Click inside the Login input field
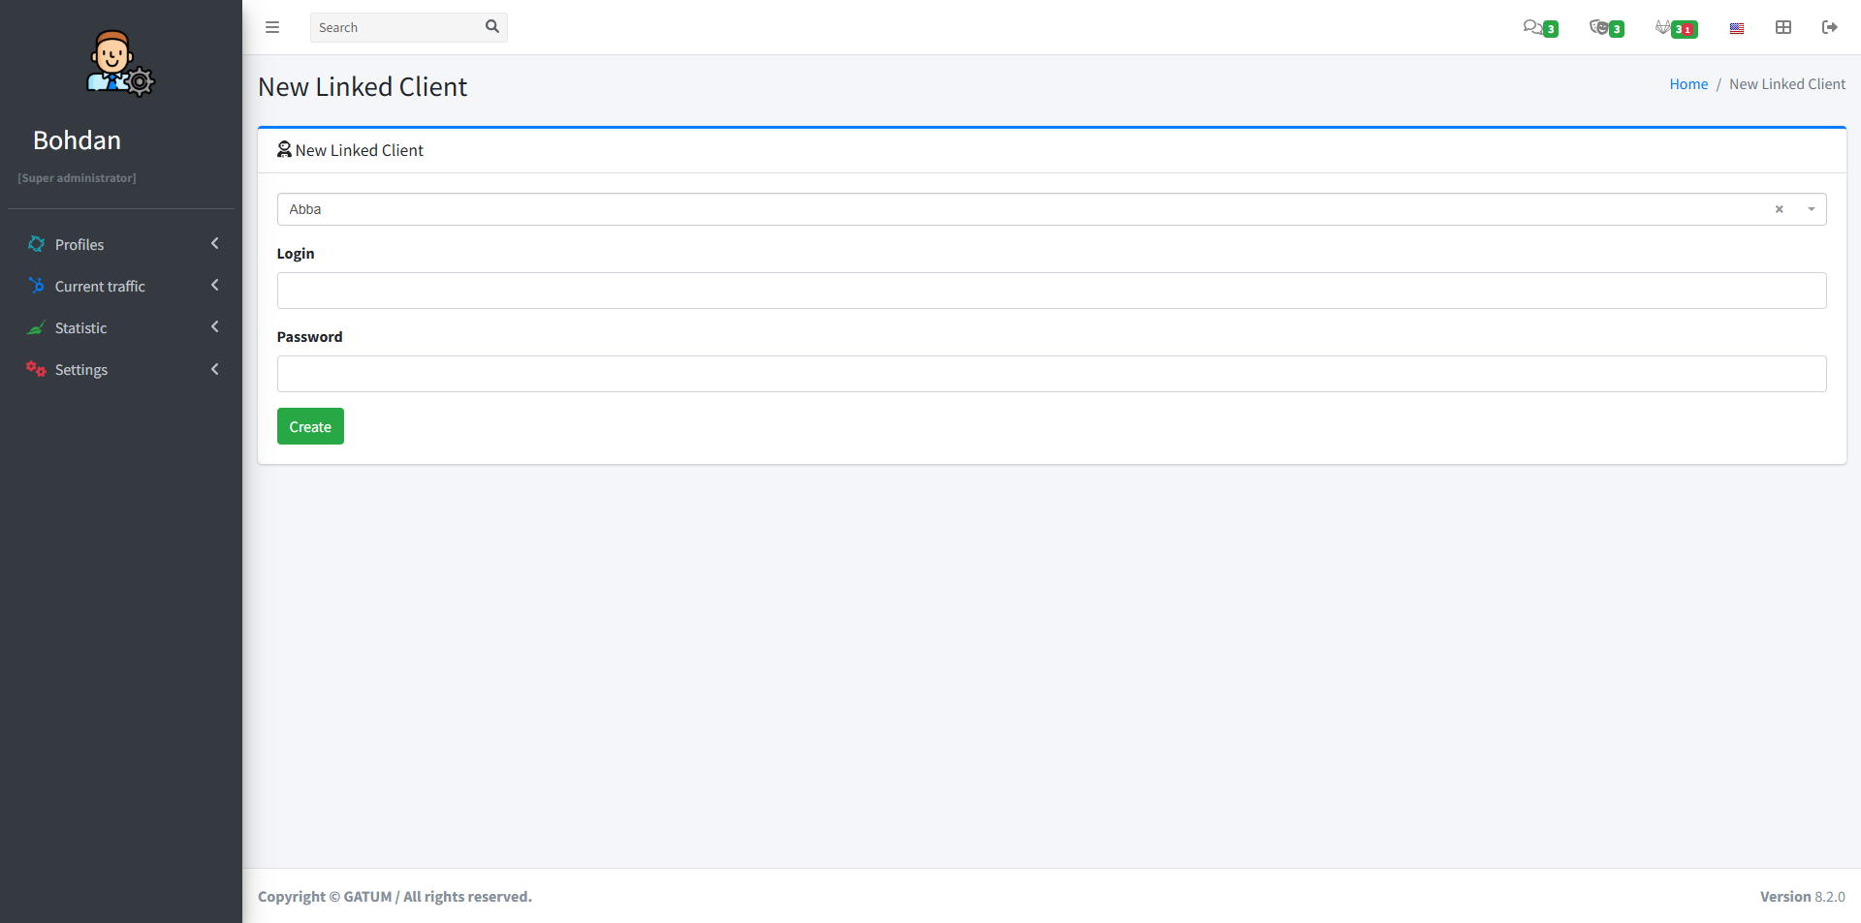The image size is (1861, 923). pos(1051,291)
